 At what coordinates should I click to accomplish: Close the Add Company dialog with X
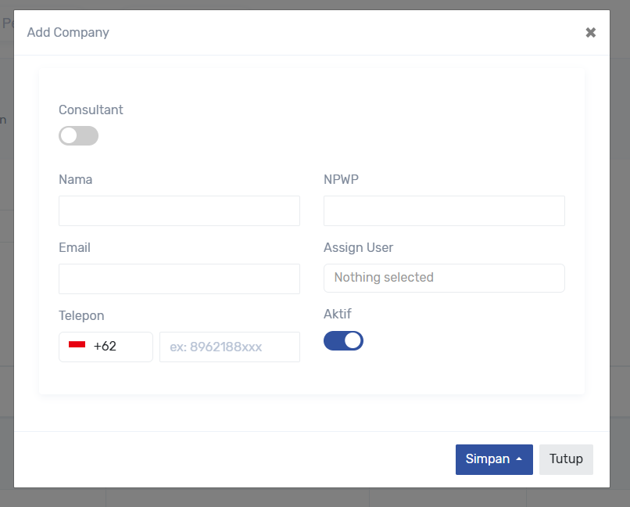591,33
